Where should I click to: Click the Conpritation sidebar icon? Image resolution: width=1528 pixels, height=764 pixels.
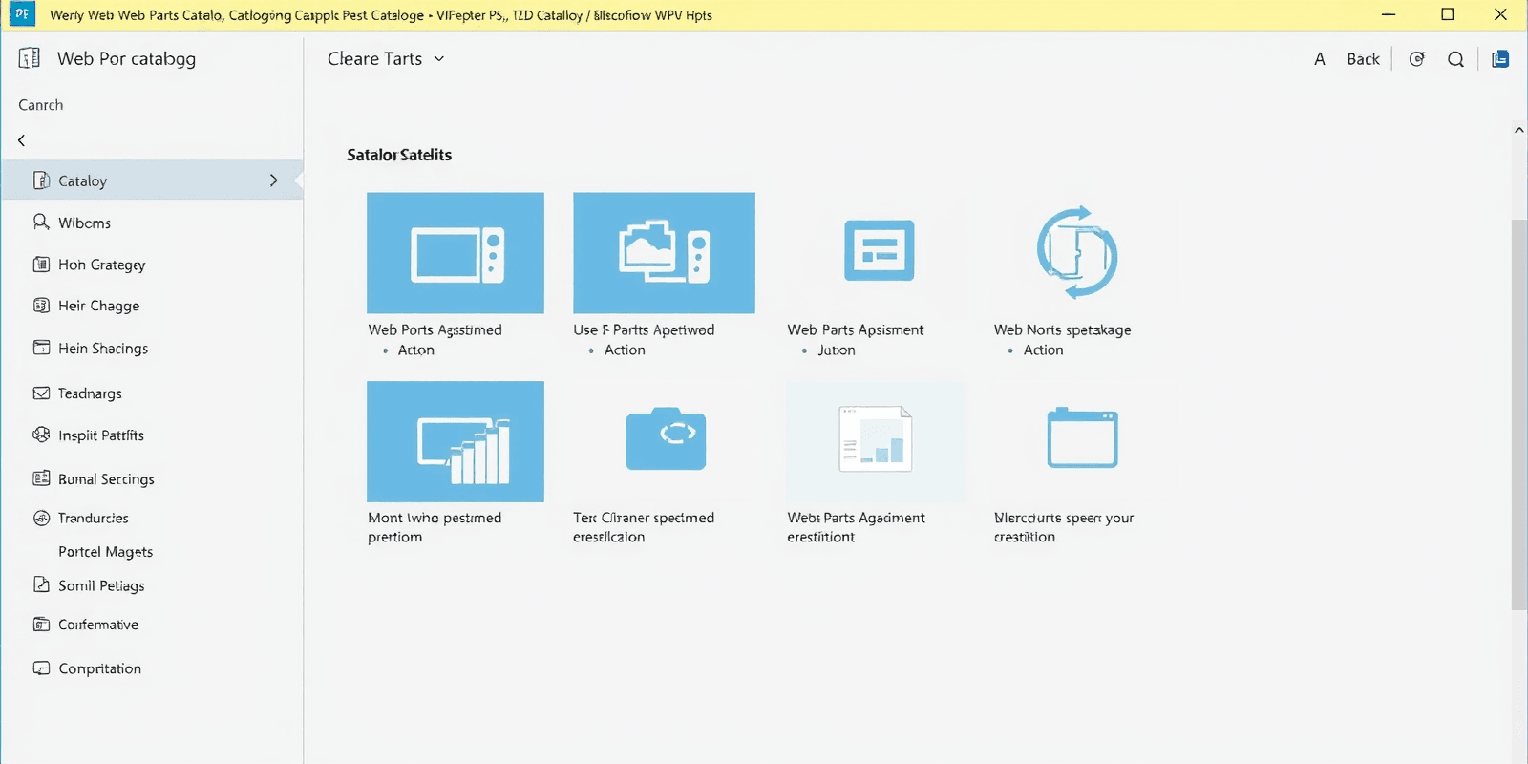pos(41,668)
